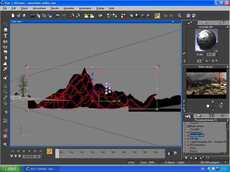
Task: Open the Edit menu
Action: point(14,8)
